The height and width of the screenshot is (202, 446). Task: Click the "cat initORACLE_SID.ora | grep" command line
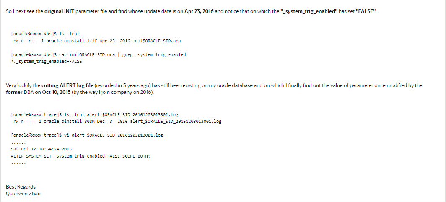point(98,54)
